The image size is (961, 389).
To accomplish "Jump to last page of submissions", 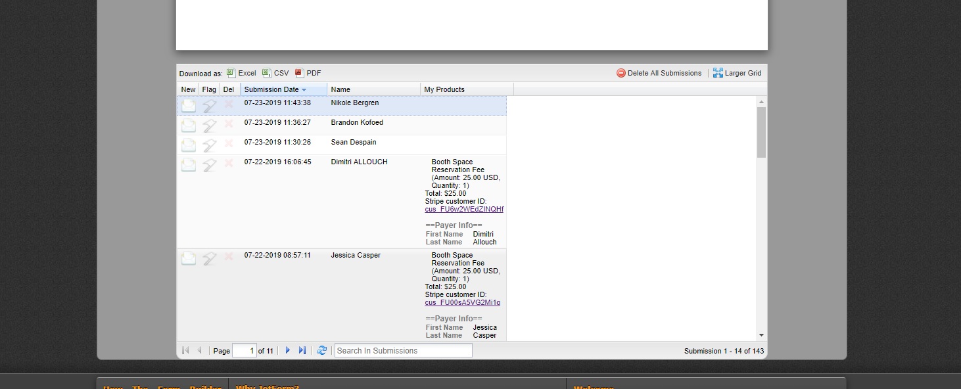I will (302, 350).
